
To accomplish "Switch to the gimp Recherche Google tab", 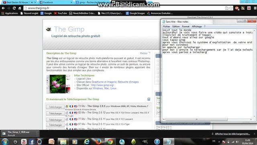I will (92, 2).
